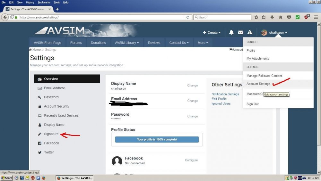
Task: Open the bookmarks list icon
Action: click(x=264, y=17)
